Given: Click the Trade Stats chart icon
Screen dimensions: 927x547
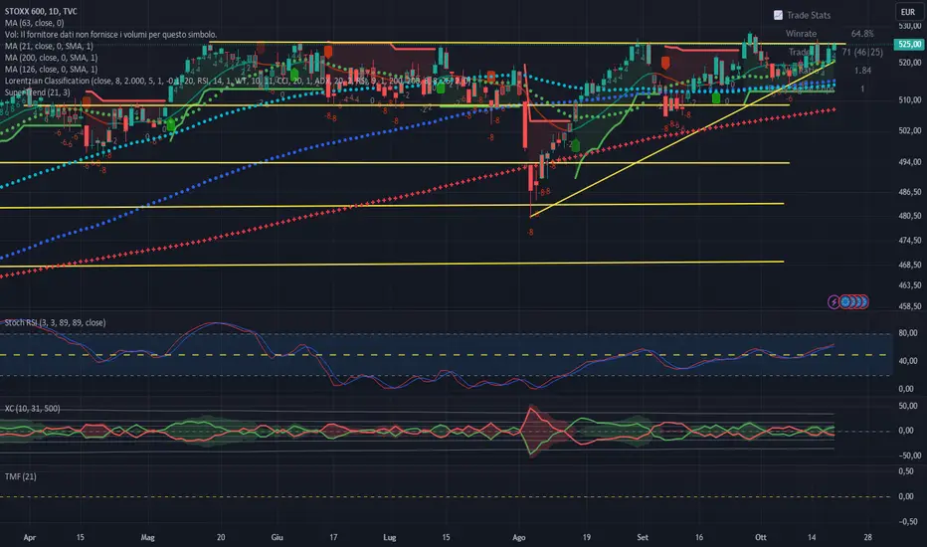Looking at the screenshot, I should point(778,15).
